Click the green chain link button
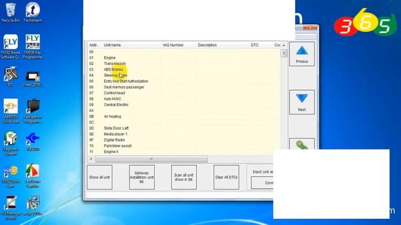The width and height of the screenshot is (401, 225). [x=302, y=144]
